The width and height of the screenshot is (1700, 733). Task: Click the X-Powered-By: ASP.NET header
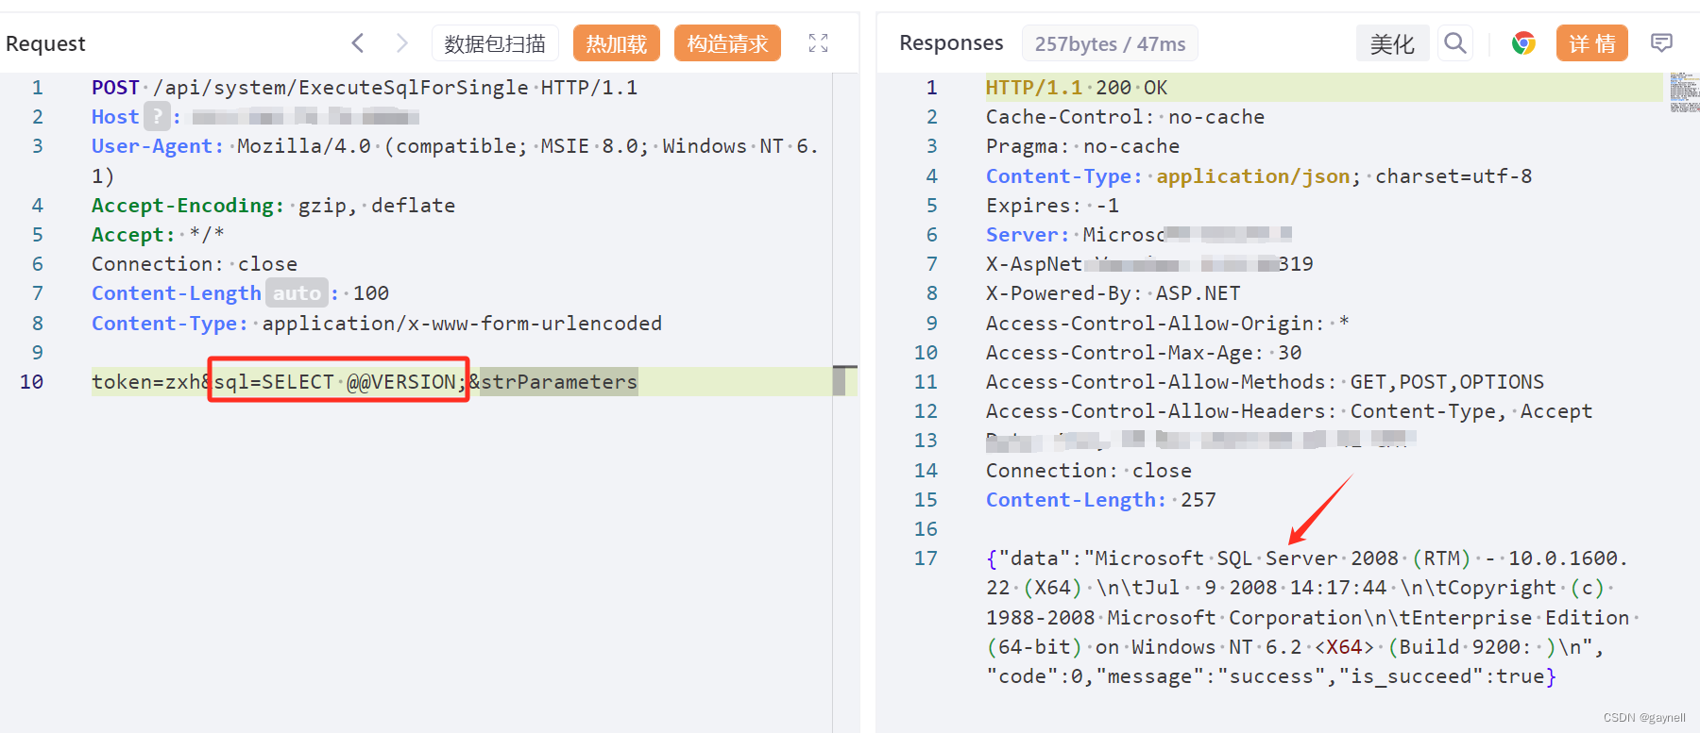coord(1113,293)
